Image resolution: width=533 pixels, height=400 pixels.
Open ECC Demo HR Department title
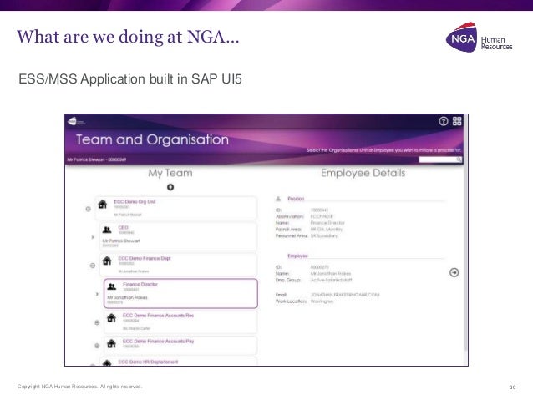tap(148, 362)
